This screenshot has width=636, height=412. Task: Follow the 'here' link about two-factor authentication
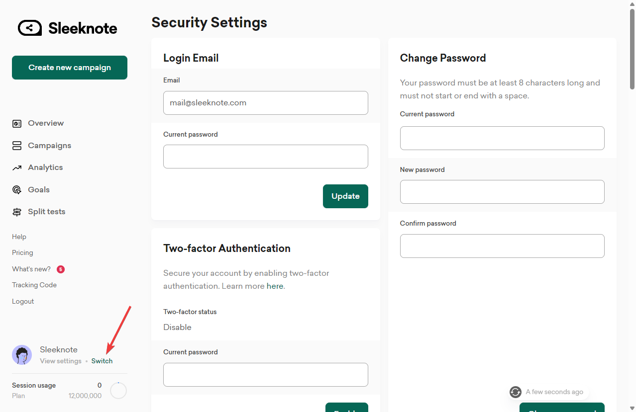(x=275, y=286)
